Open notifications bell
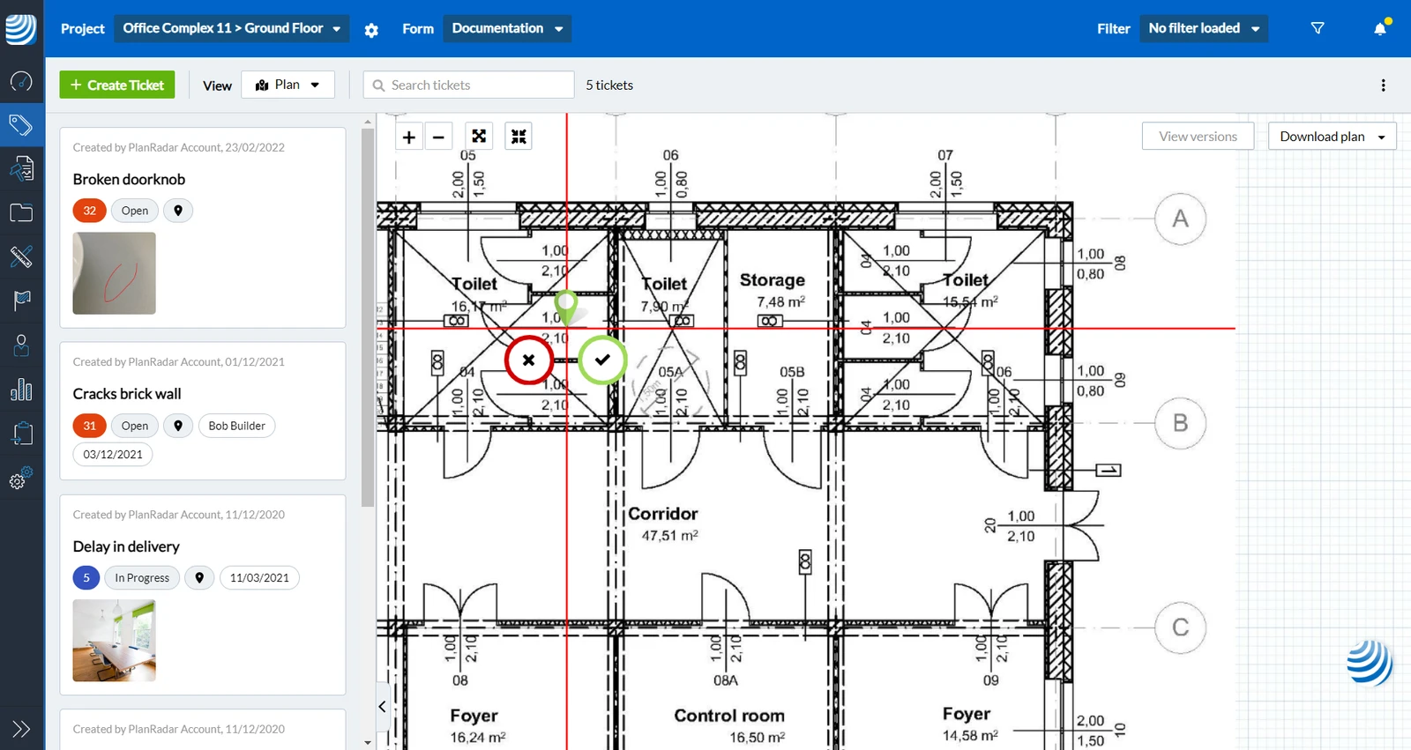The image size is (1411, 750). pos(1380,28)
